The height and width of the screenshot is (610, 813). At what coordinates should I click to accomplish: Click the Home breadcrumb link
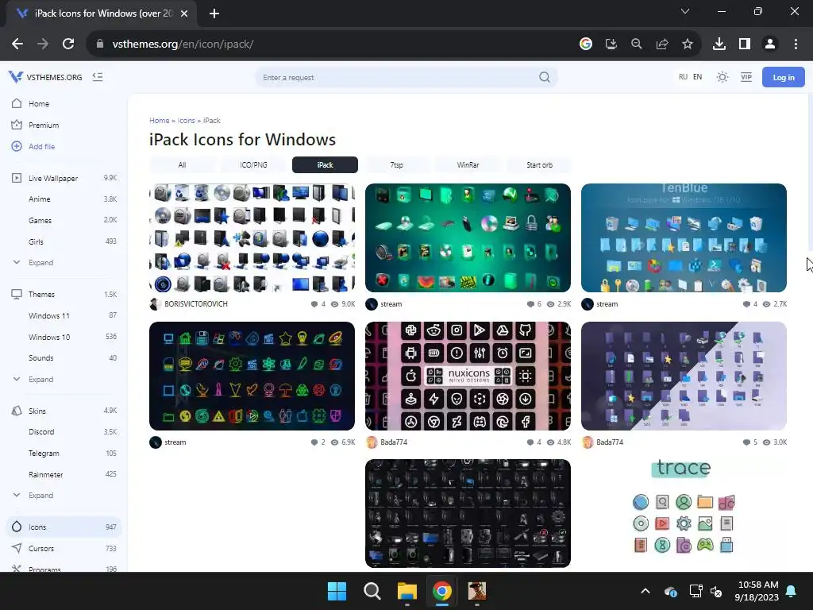pyautogui.click(x=159, y=121)
